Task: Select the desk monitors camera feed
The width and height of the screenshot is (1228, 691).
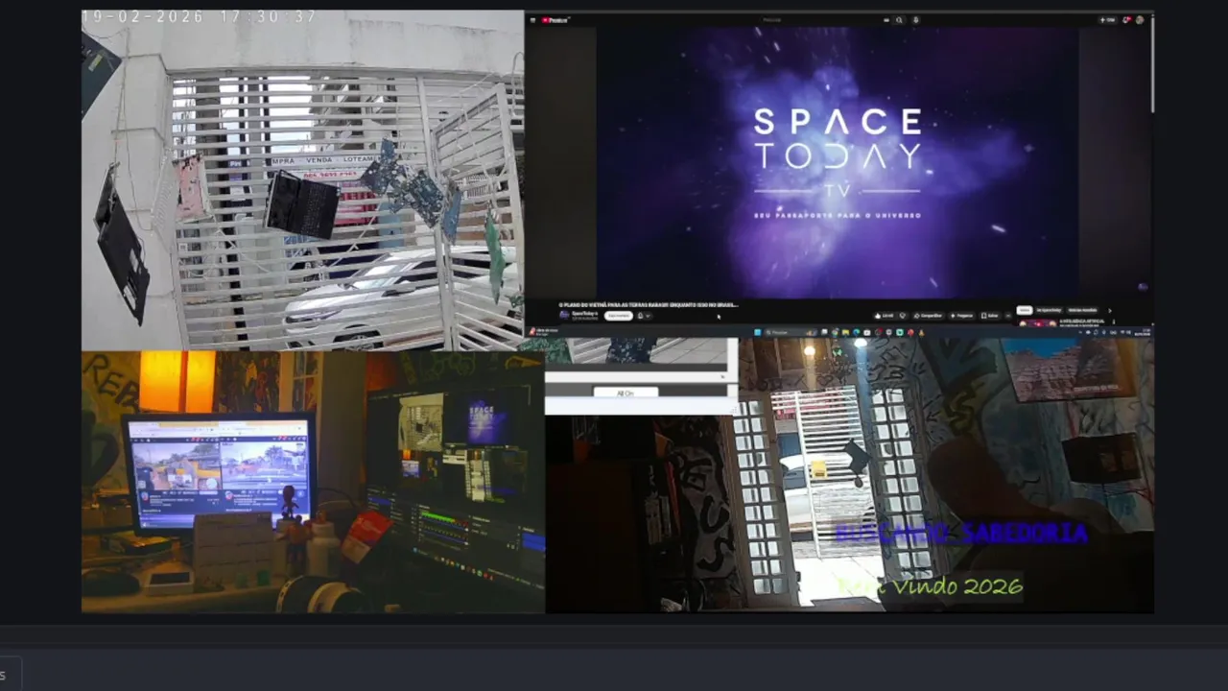Action: [x=313, y=482]
